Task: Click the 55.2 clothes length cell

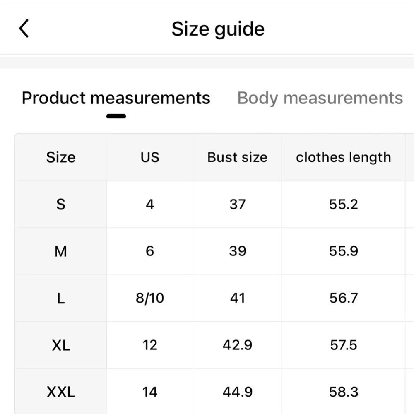Action: click(x=344, y=205)
